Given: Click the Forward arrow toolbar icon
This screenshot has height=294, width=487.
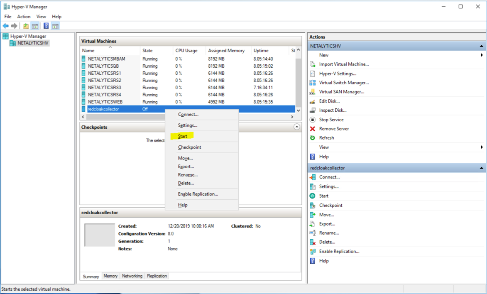Looking at the screenshot, I should tap(14, 26).
